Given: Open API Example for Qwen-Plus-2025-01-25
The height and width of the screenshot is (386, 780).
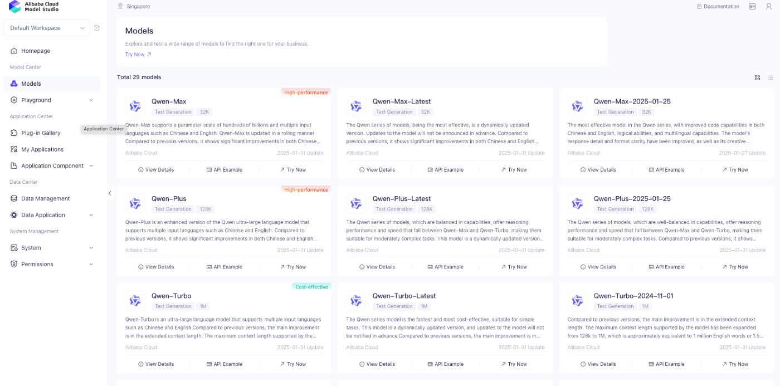Looking at the screenshot, I should coord(667,267).
